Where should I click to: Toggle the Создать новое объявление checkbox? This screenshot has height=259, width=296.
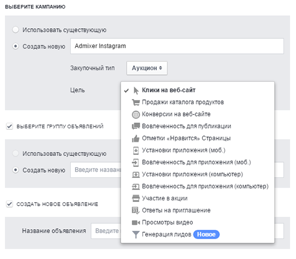(x=9, y=204)
